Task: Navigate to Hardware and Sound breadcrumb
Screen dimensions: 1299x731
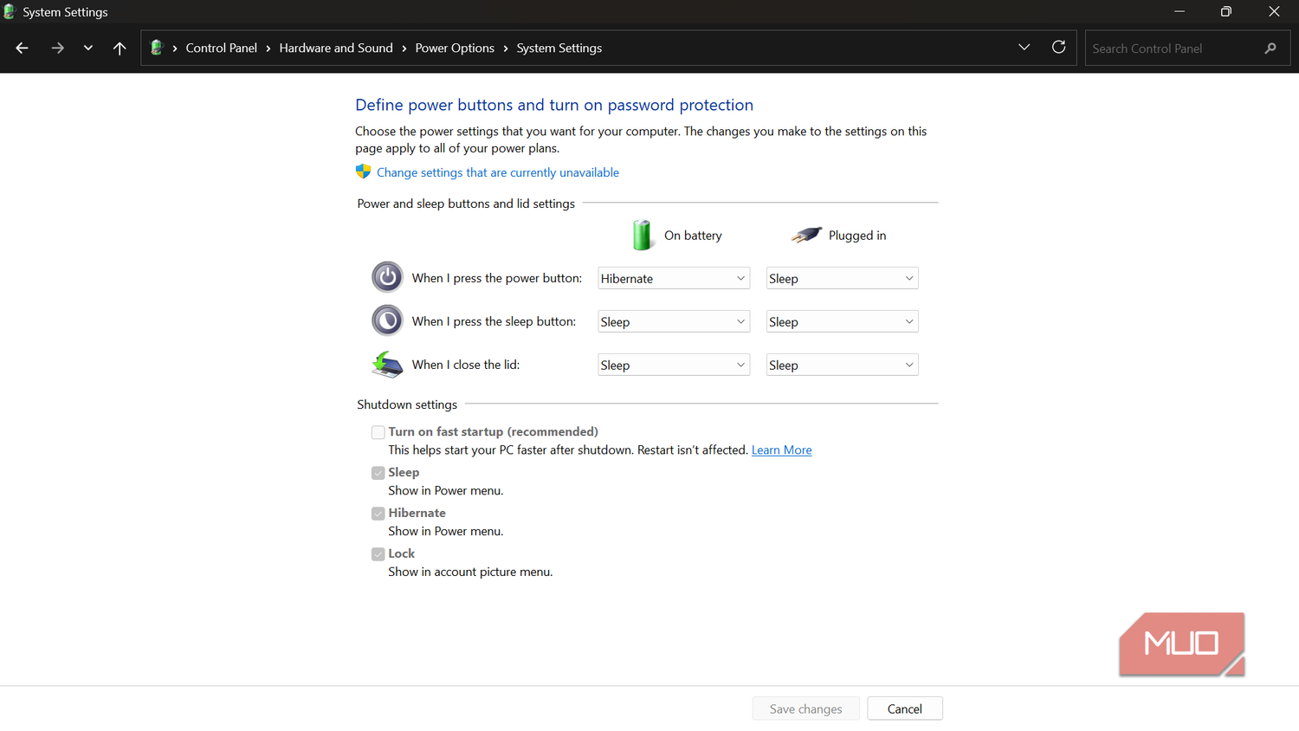Action: [x=336, y=49]
